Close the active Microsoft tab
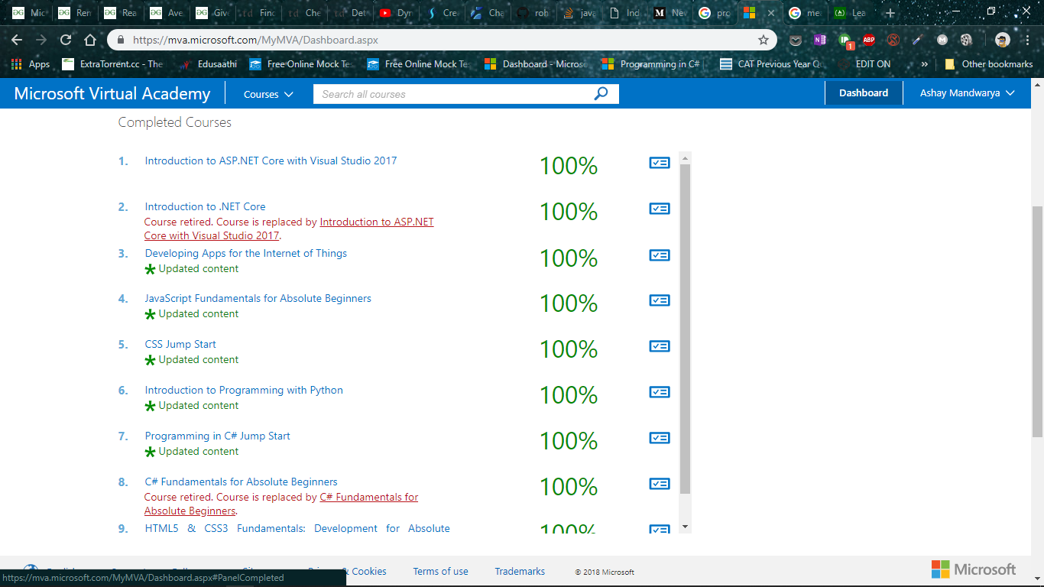 click(770, 13)
